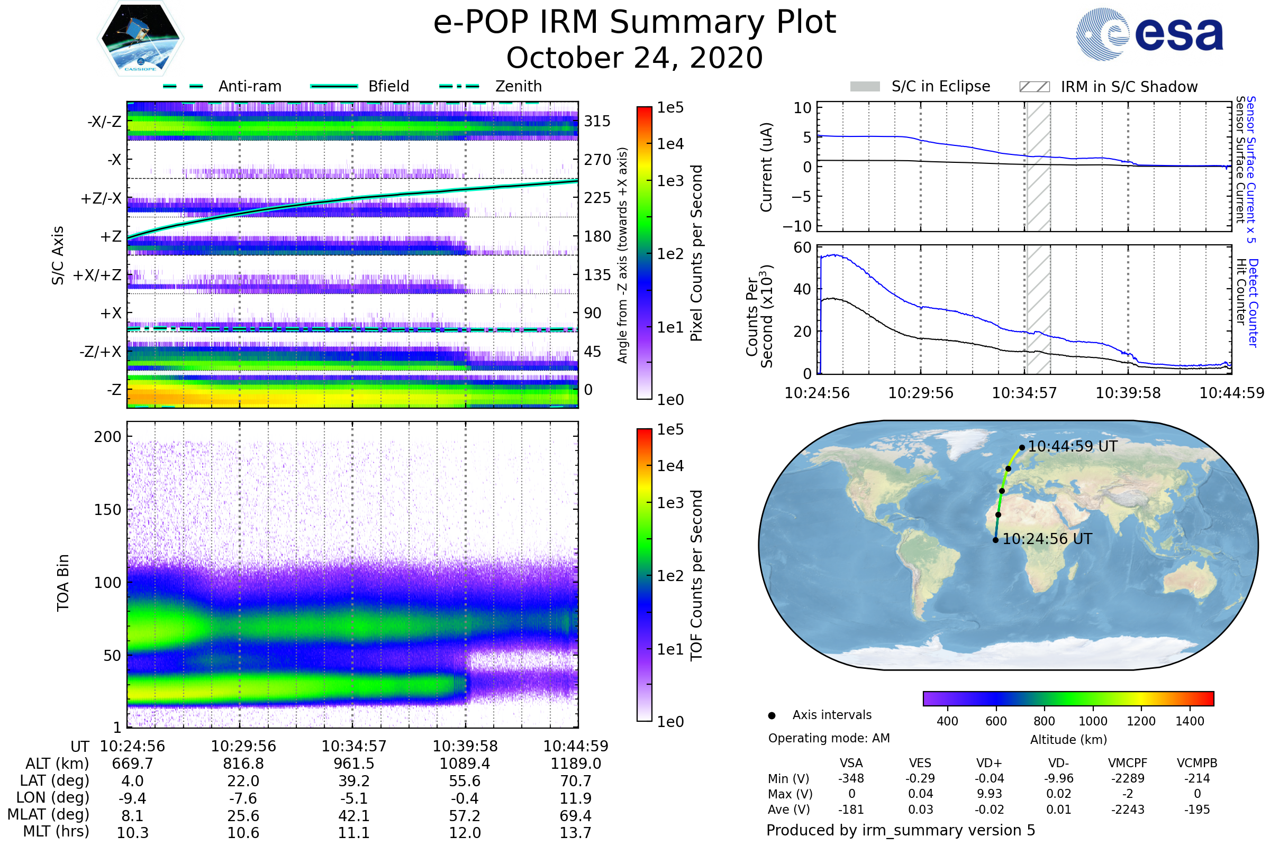Viewport: 1270px width, 846px height.
Task: Click the Operating mode: AM text
Action: [829, 738]
